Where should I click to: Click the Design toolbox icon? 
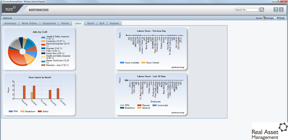(264, 18)
